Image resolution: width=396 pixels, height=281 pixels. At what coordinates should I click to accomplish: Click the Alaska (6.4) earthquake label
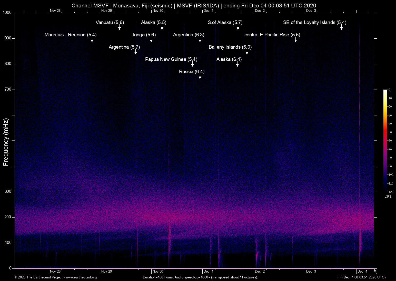tap(229, 59)
